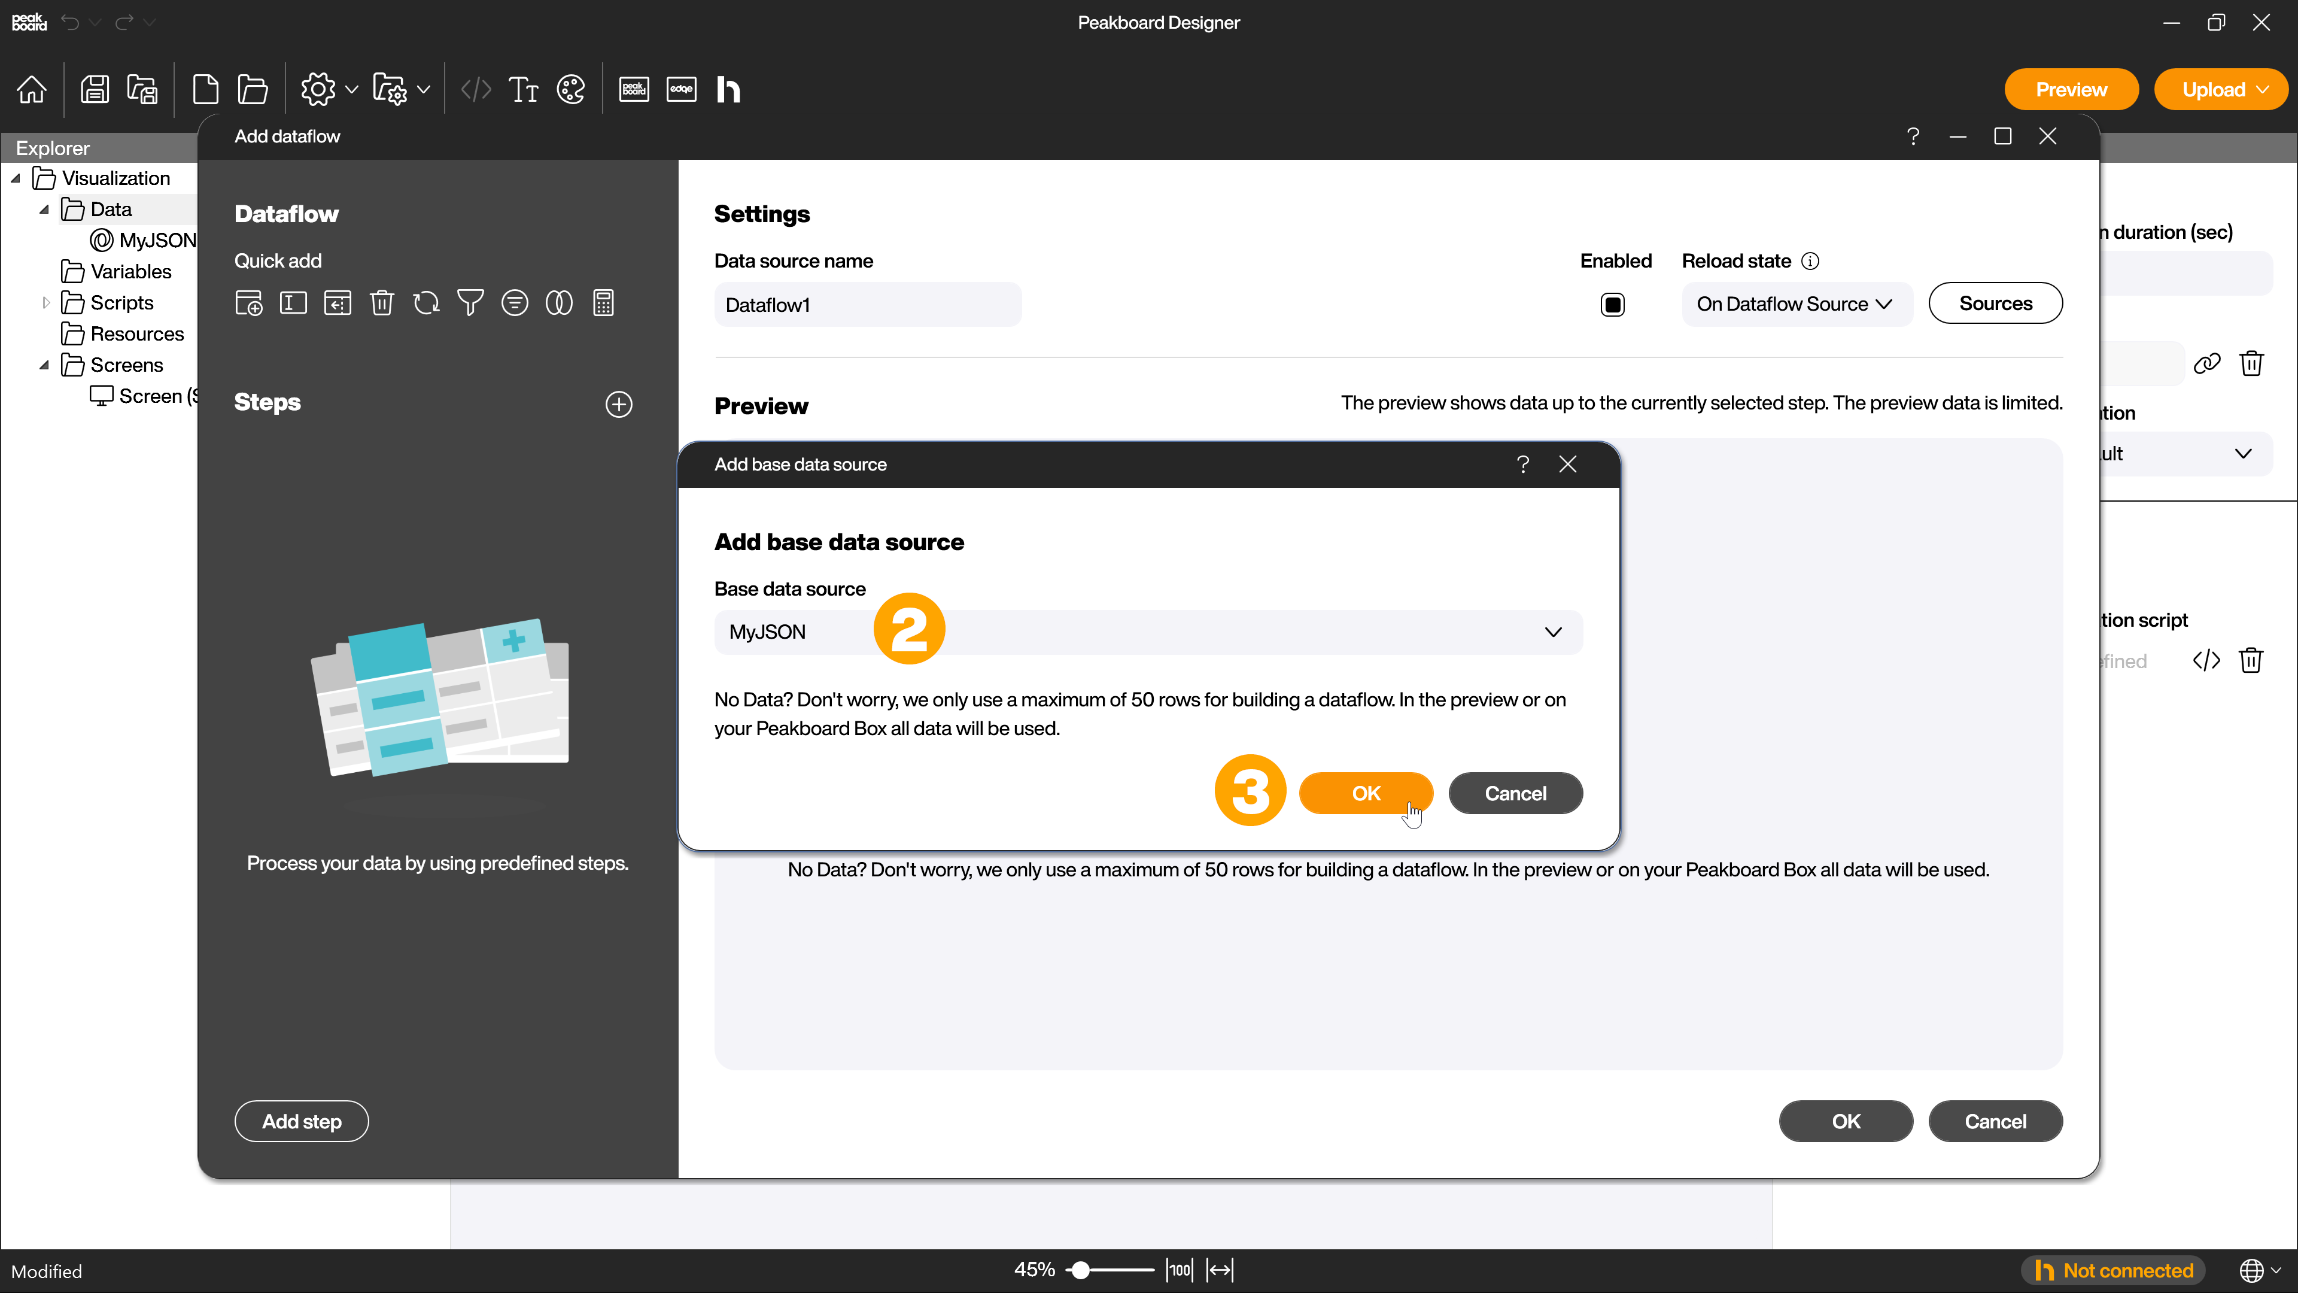
Task: Quick add an 'add column' step
Action: (249, 303)
